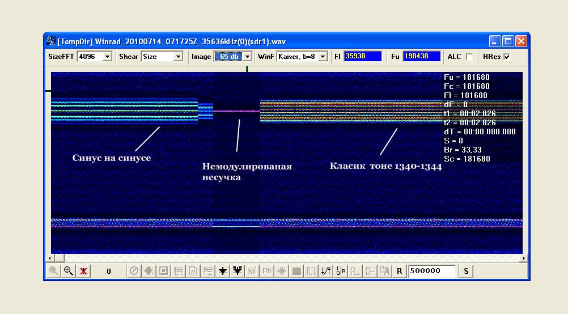
Task: Open the SizeFFT 4096 dropdown
Action: [x=107, y=57]
